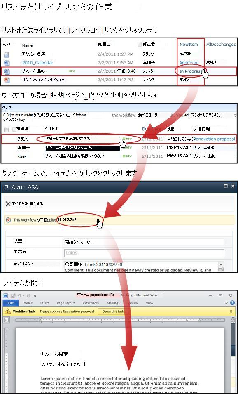238x394 pixels.
Task: Click the Frank link in 要求者 field
Action: (x=72, y=252)
